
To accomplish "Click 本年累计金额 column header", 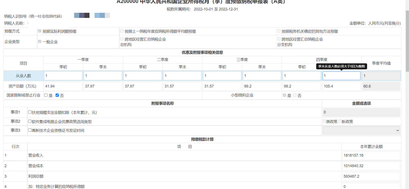I will pos(371,147).
